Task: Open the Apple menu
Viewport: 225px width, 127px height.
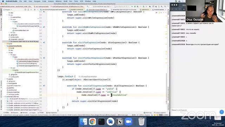Action: (x=3, y=1)
